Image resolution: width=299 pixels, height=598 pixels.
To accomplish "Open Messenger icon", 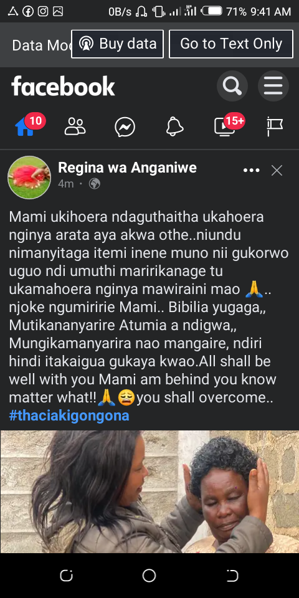I will [x=125, y=126].
